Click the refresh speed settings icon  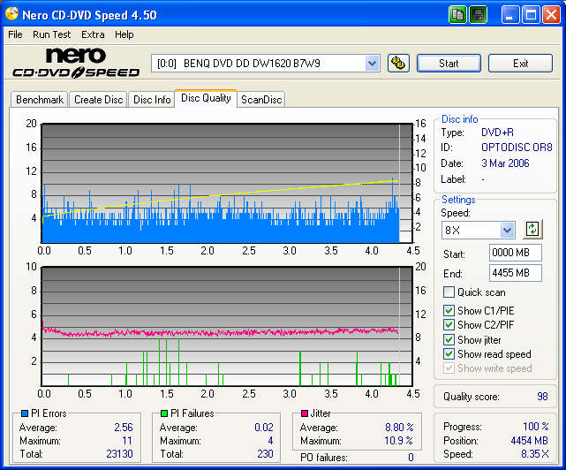532,229
